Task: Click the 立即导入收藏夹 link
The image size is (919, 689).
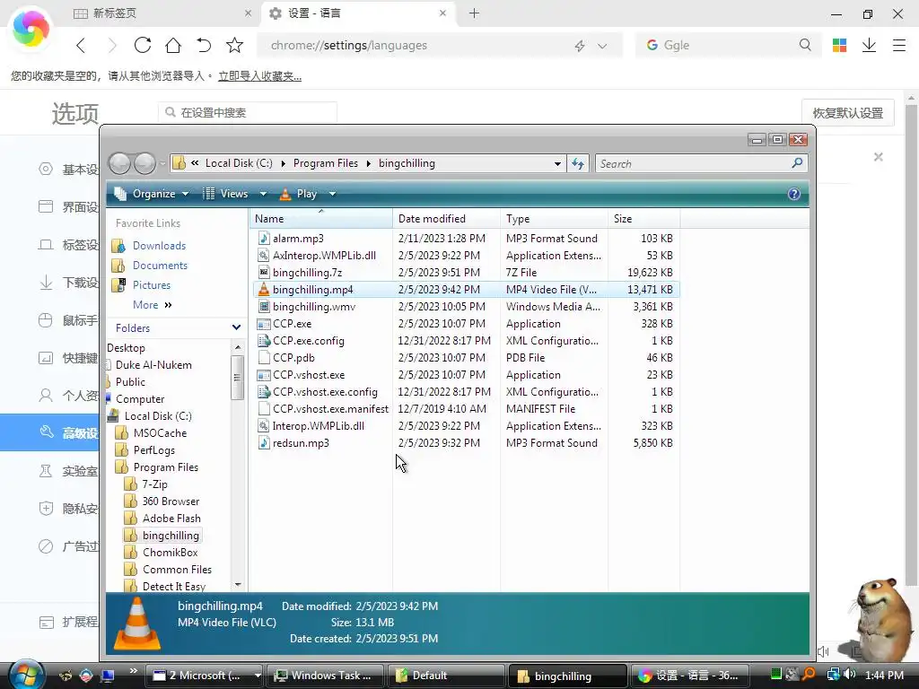Action: tap(259, 76)
